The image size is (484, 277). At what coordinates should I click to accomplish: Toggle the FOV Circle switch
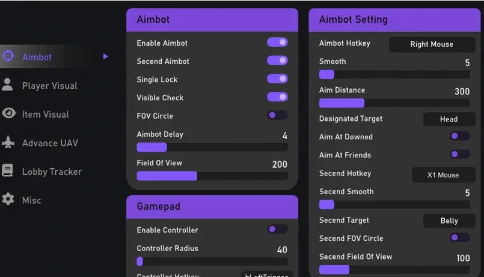277,115
